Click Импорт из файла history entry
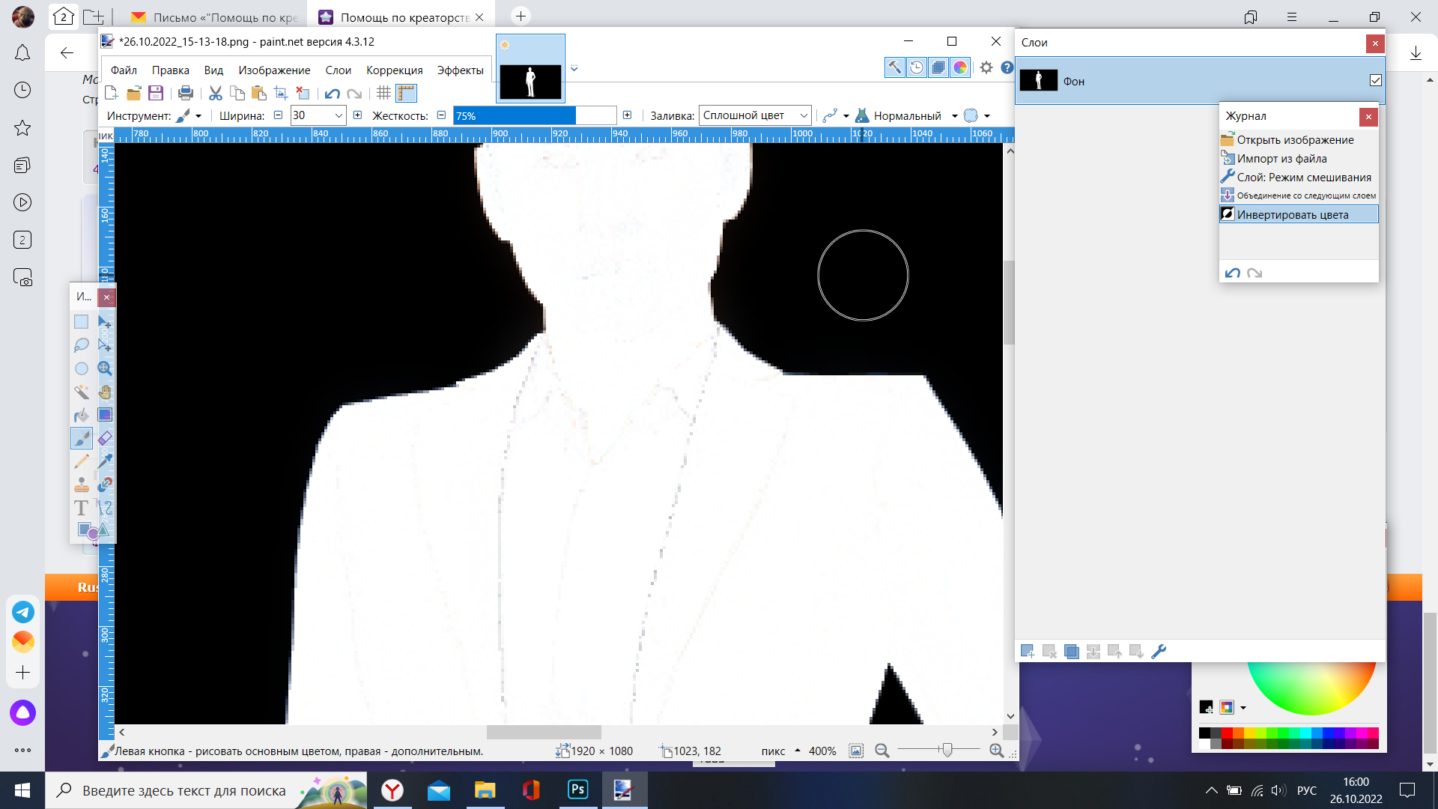 pos(1281,159)
